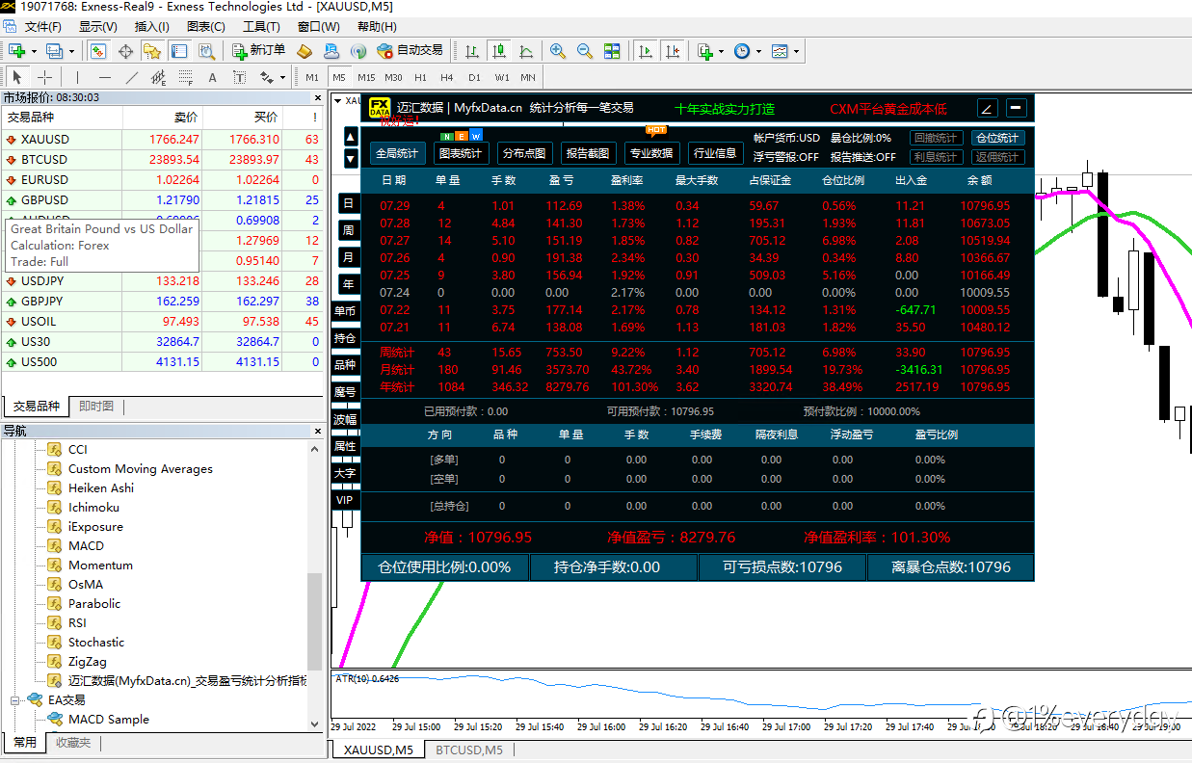Switch to the 即时图 tab
The width and height of the screenshot is (1192, 763).
[x=95, y=407]
